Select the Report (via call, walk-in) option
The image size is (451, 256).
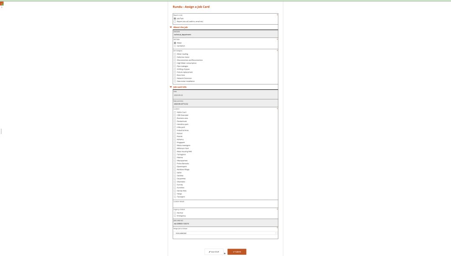pyautogui.click(x=175, y=22)
